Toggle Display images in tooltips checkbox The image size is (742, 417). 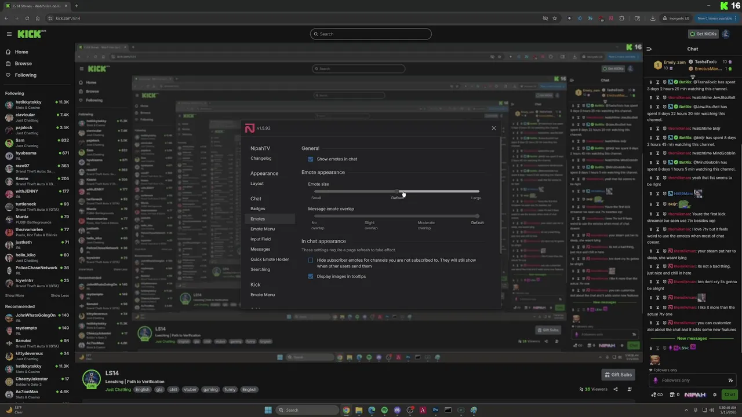pos(311,276)
